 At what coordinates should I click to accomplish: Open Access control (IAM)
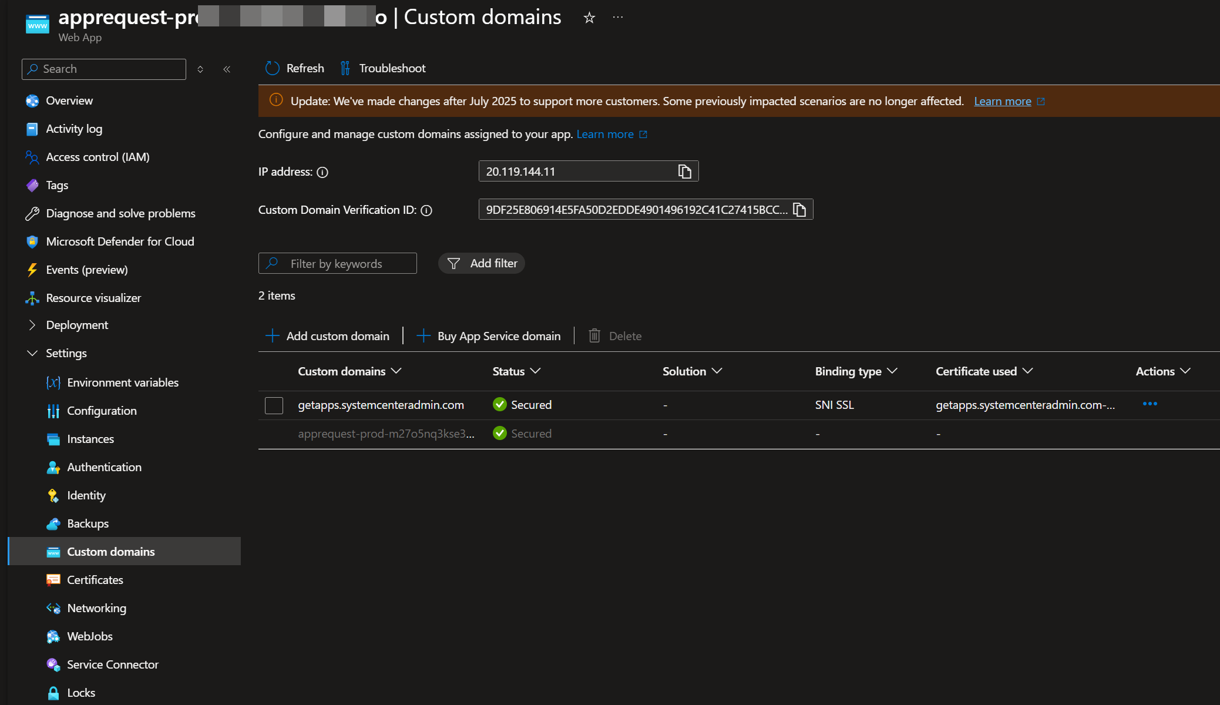point(98,157)
